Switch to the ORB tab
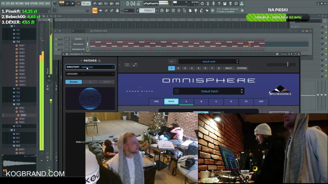The image size is (328, 184). (x=156, y=101)
